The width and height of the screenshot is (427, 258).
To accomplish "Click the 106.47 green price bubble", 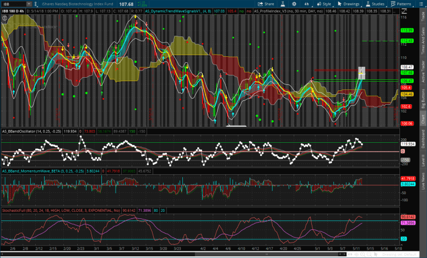I will click(x=407, y=81).
